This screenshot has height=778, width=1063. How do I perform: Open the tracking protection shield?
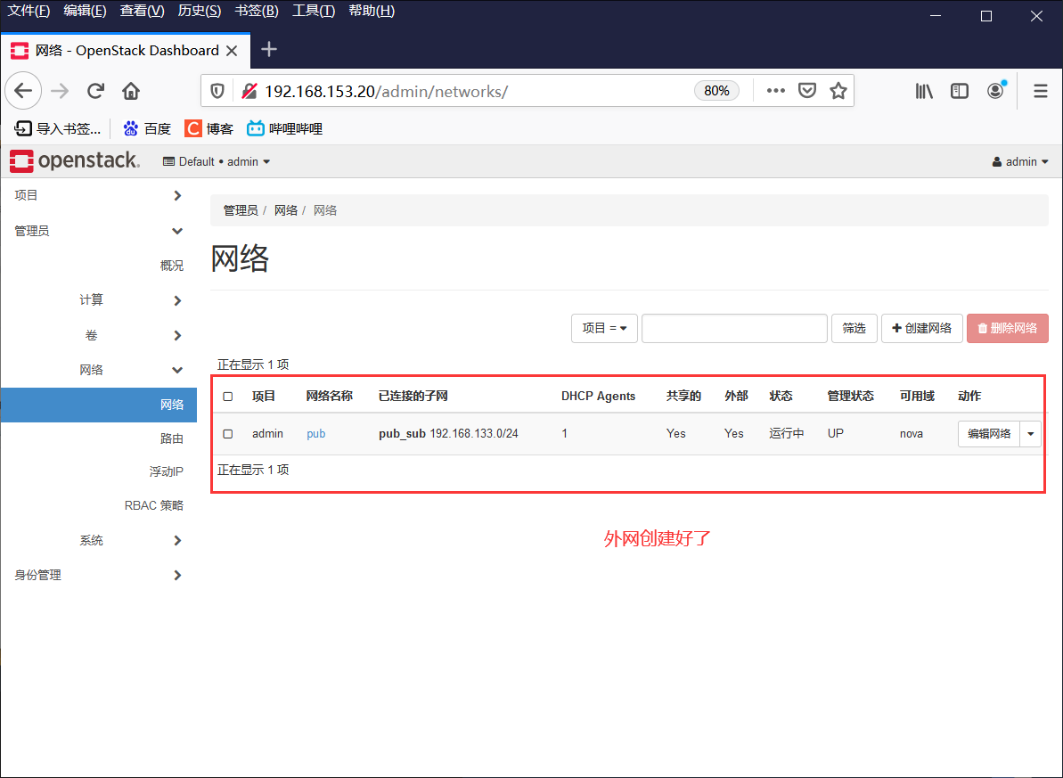point(217,90)
